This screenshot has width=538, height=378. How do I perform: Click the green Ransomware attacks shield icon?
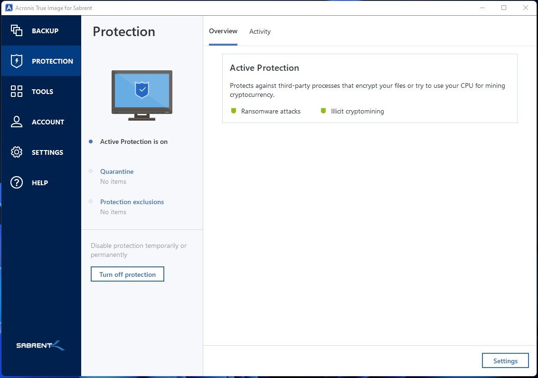[233, 111]
